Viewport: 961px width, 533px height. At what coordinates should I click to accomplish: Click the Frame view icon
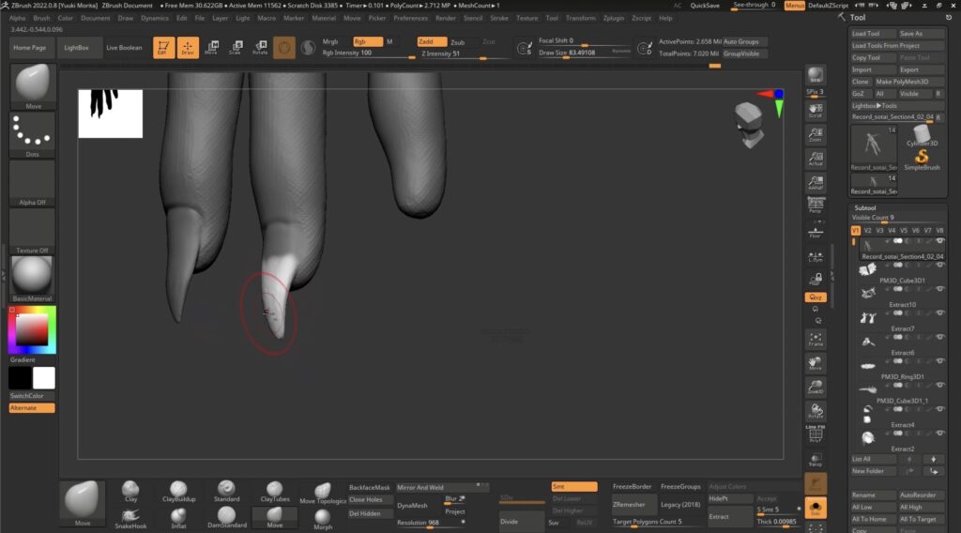pyautogui.click(x=816, y=338)
